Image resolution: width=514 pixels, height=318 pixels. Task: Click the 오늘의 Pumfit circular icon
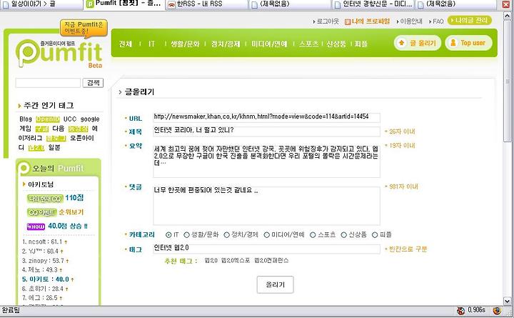point(24,168)
